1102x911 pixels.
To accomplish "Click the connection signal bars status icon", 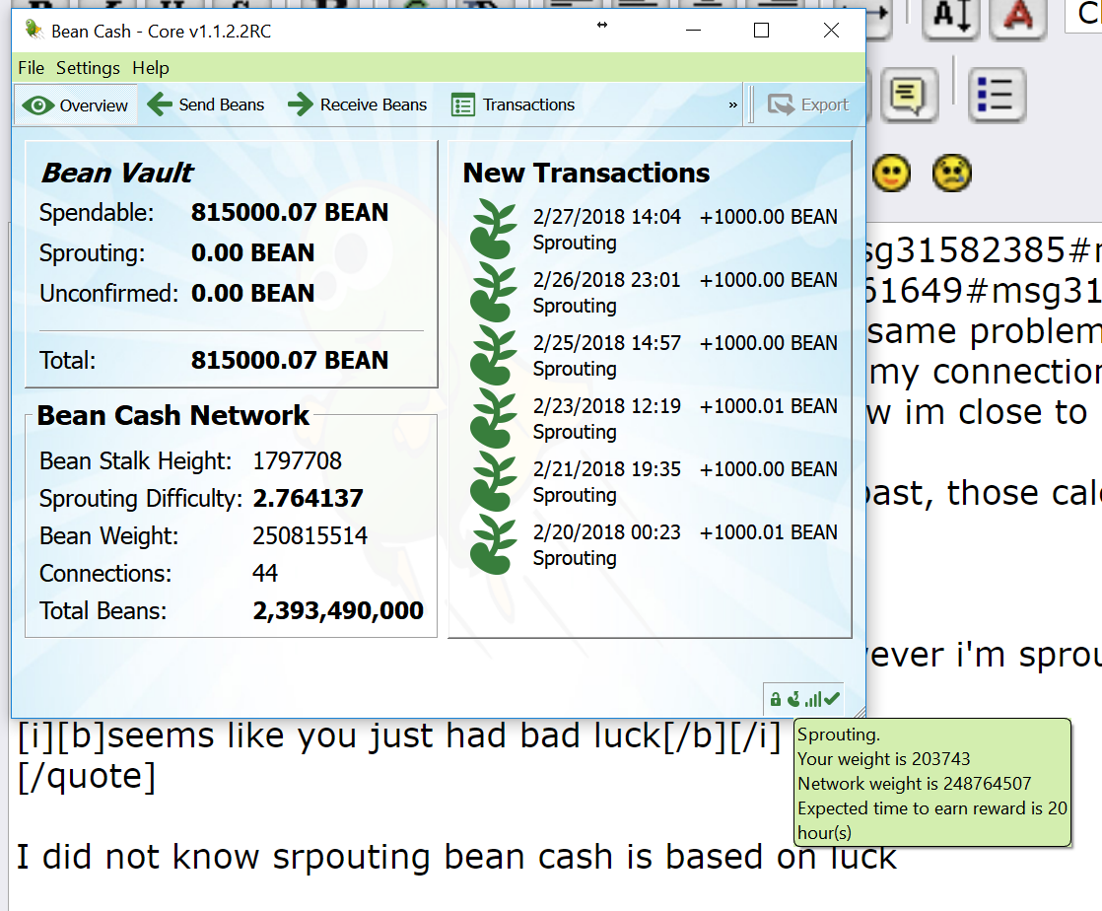I will pyautogui.click(x=813, y=699).
